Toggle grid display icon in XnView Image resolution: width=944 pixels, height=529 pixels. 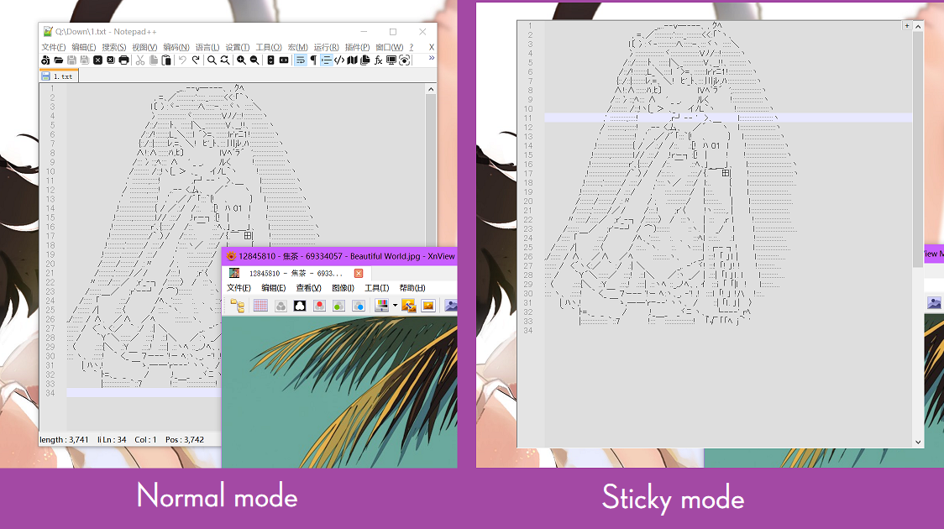260,306
